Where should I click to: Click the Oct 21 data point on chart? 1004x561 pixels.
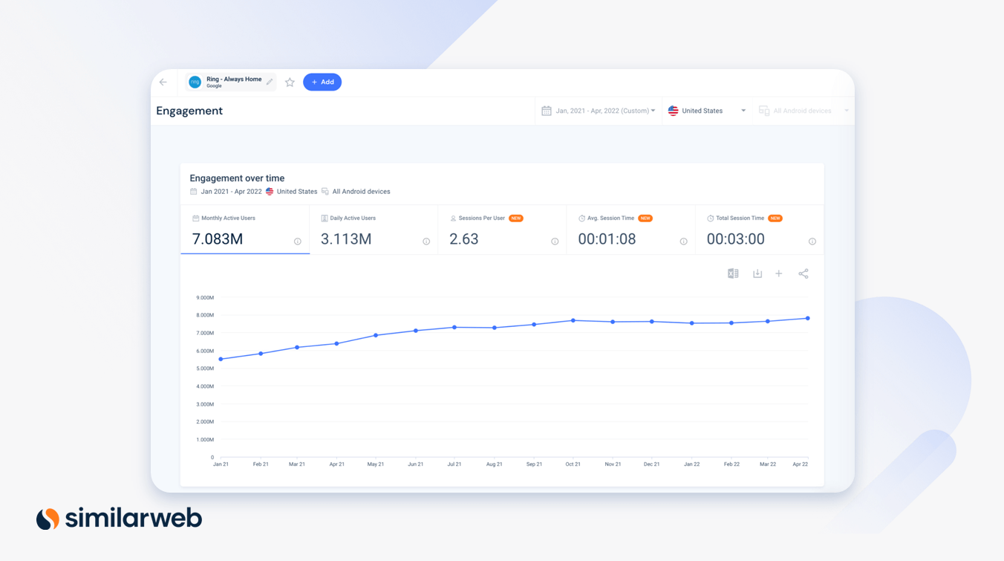[x=573, y=320]
